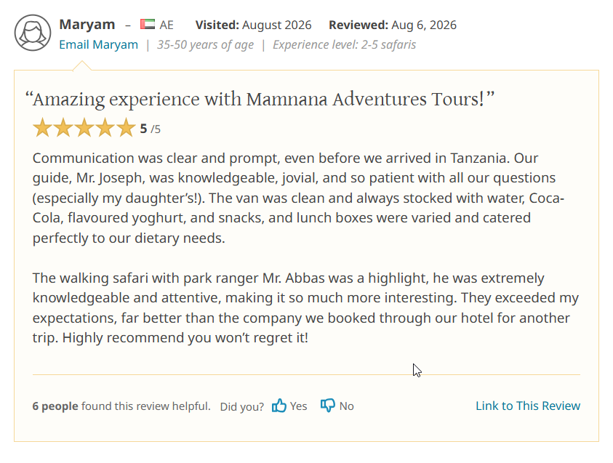Click the 6 people found helpful text
Image resolution: width=613 pixels, height=463 pixels.
[x=121, y=406]
